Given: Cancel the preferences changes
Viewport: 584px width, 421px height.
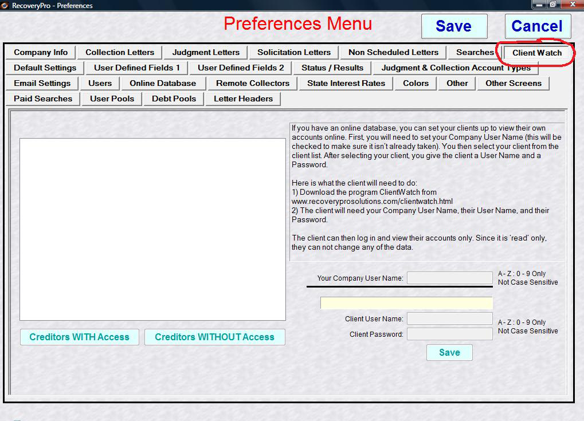Looking at the screenshot, I should coord(538,26).
